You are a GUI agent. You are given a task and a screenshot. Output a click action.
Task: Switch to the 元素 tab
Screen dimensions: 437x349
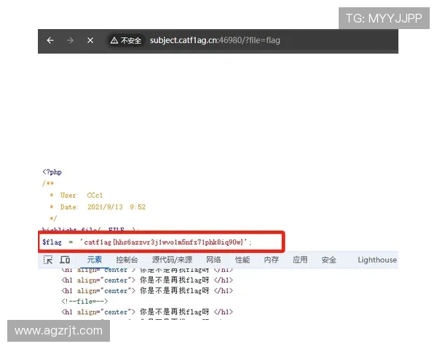(94, 260)
